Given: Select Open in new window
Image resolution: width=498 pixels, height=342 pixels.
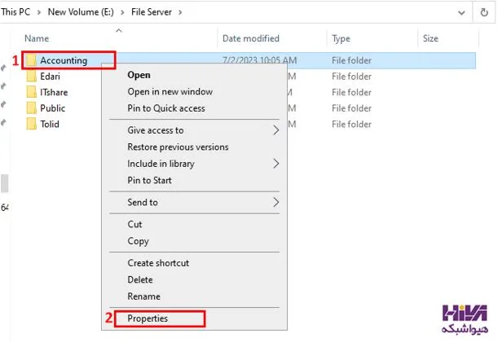Looking at the screenshot, I should 170,91.
